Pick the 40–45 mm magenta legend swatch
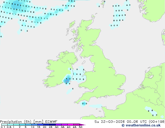The width and height of the screenshot is (165, 128). (71, 125)
